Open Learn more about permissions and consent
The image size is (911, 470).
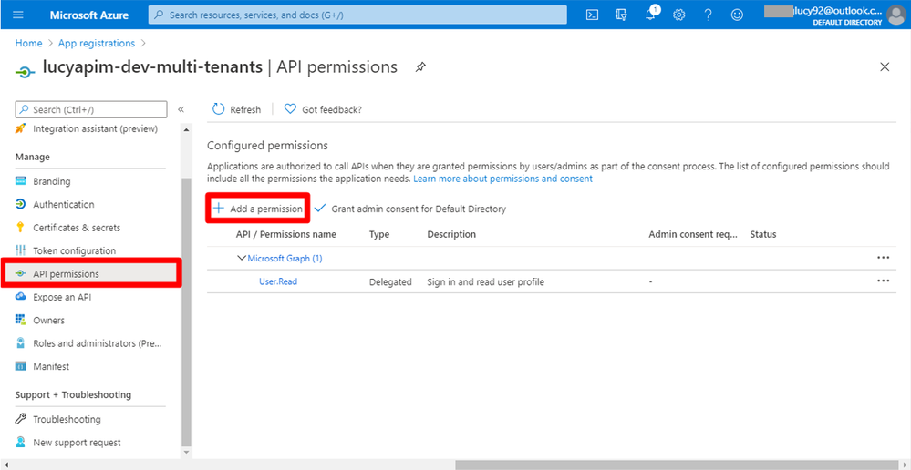point(502,179)
